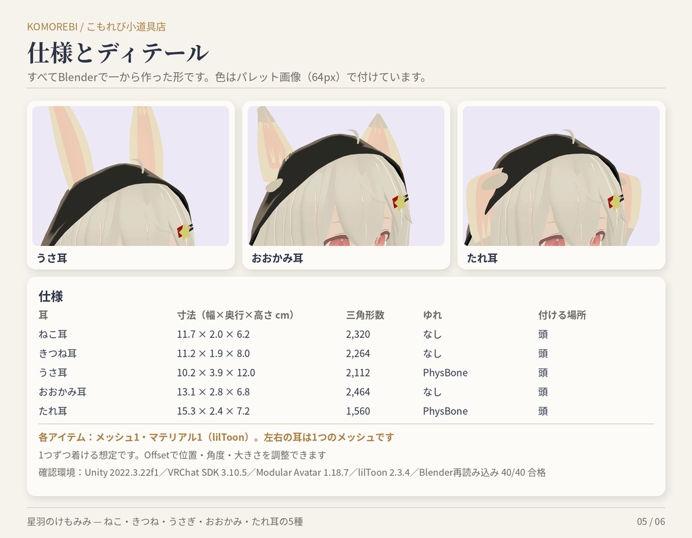
Task: Click dimensions 11.2 × 1.9 × 8.0
Action: [x=213, y=353]
